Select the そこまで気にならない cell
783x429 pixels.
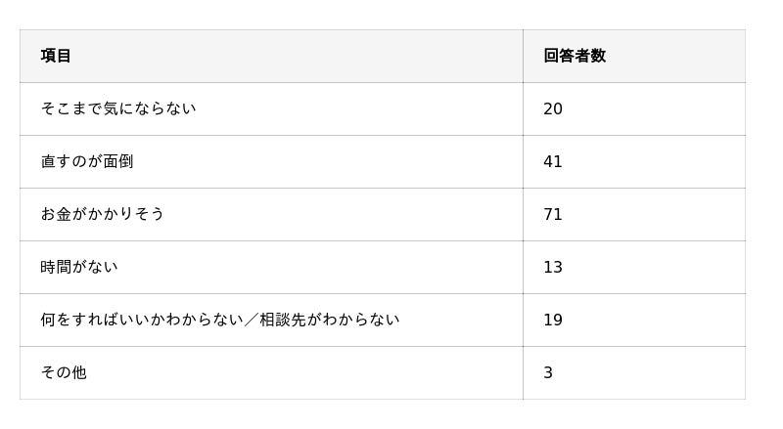[x=118, y=108]
